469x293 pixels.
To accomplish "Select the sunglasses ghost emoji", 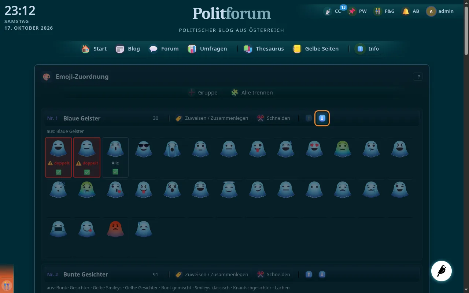I will 144,149.
